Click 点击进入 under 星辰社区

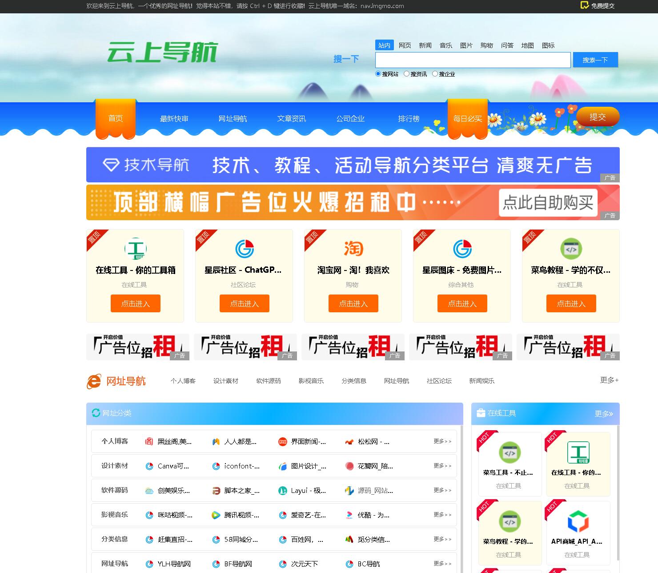click(245, 303)
